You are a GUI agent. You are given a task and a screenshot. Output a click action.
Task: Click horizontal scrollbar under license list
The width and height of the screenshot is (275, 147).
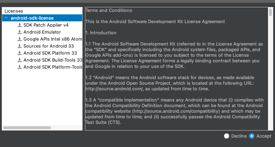(x=27, y=128)
